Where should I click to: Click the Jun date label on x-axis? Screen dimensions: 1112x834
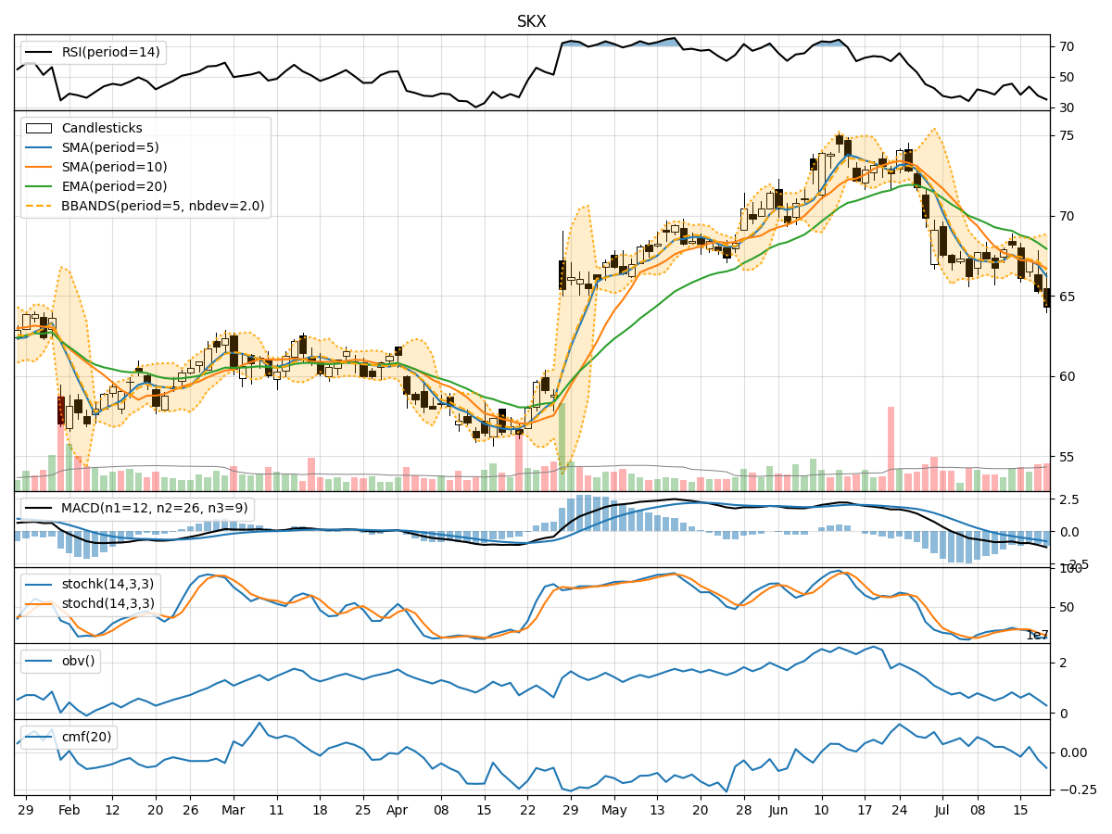[x=777, y=810]
